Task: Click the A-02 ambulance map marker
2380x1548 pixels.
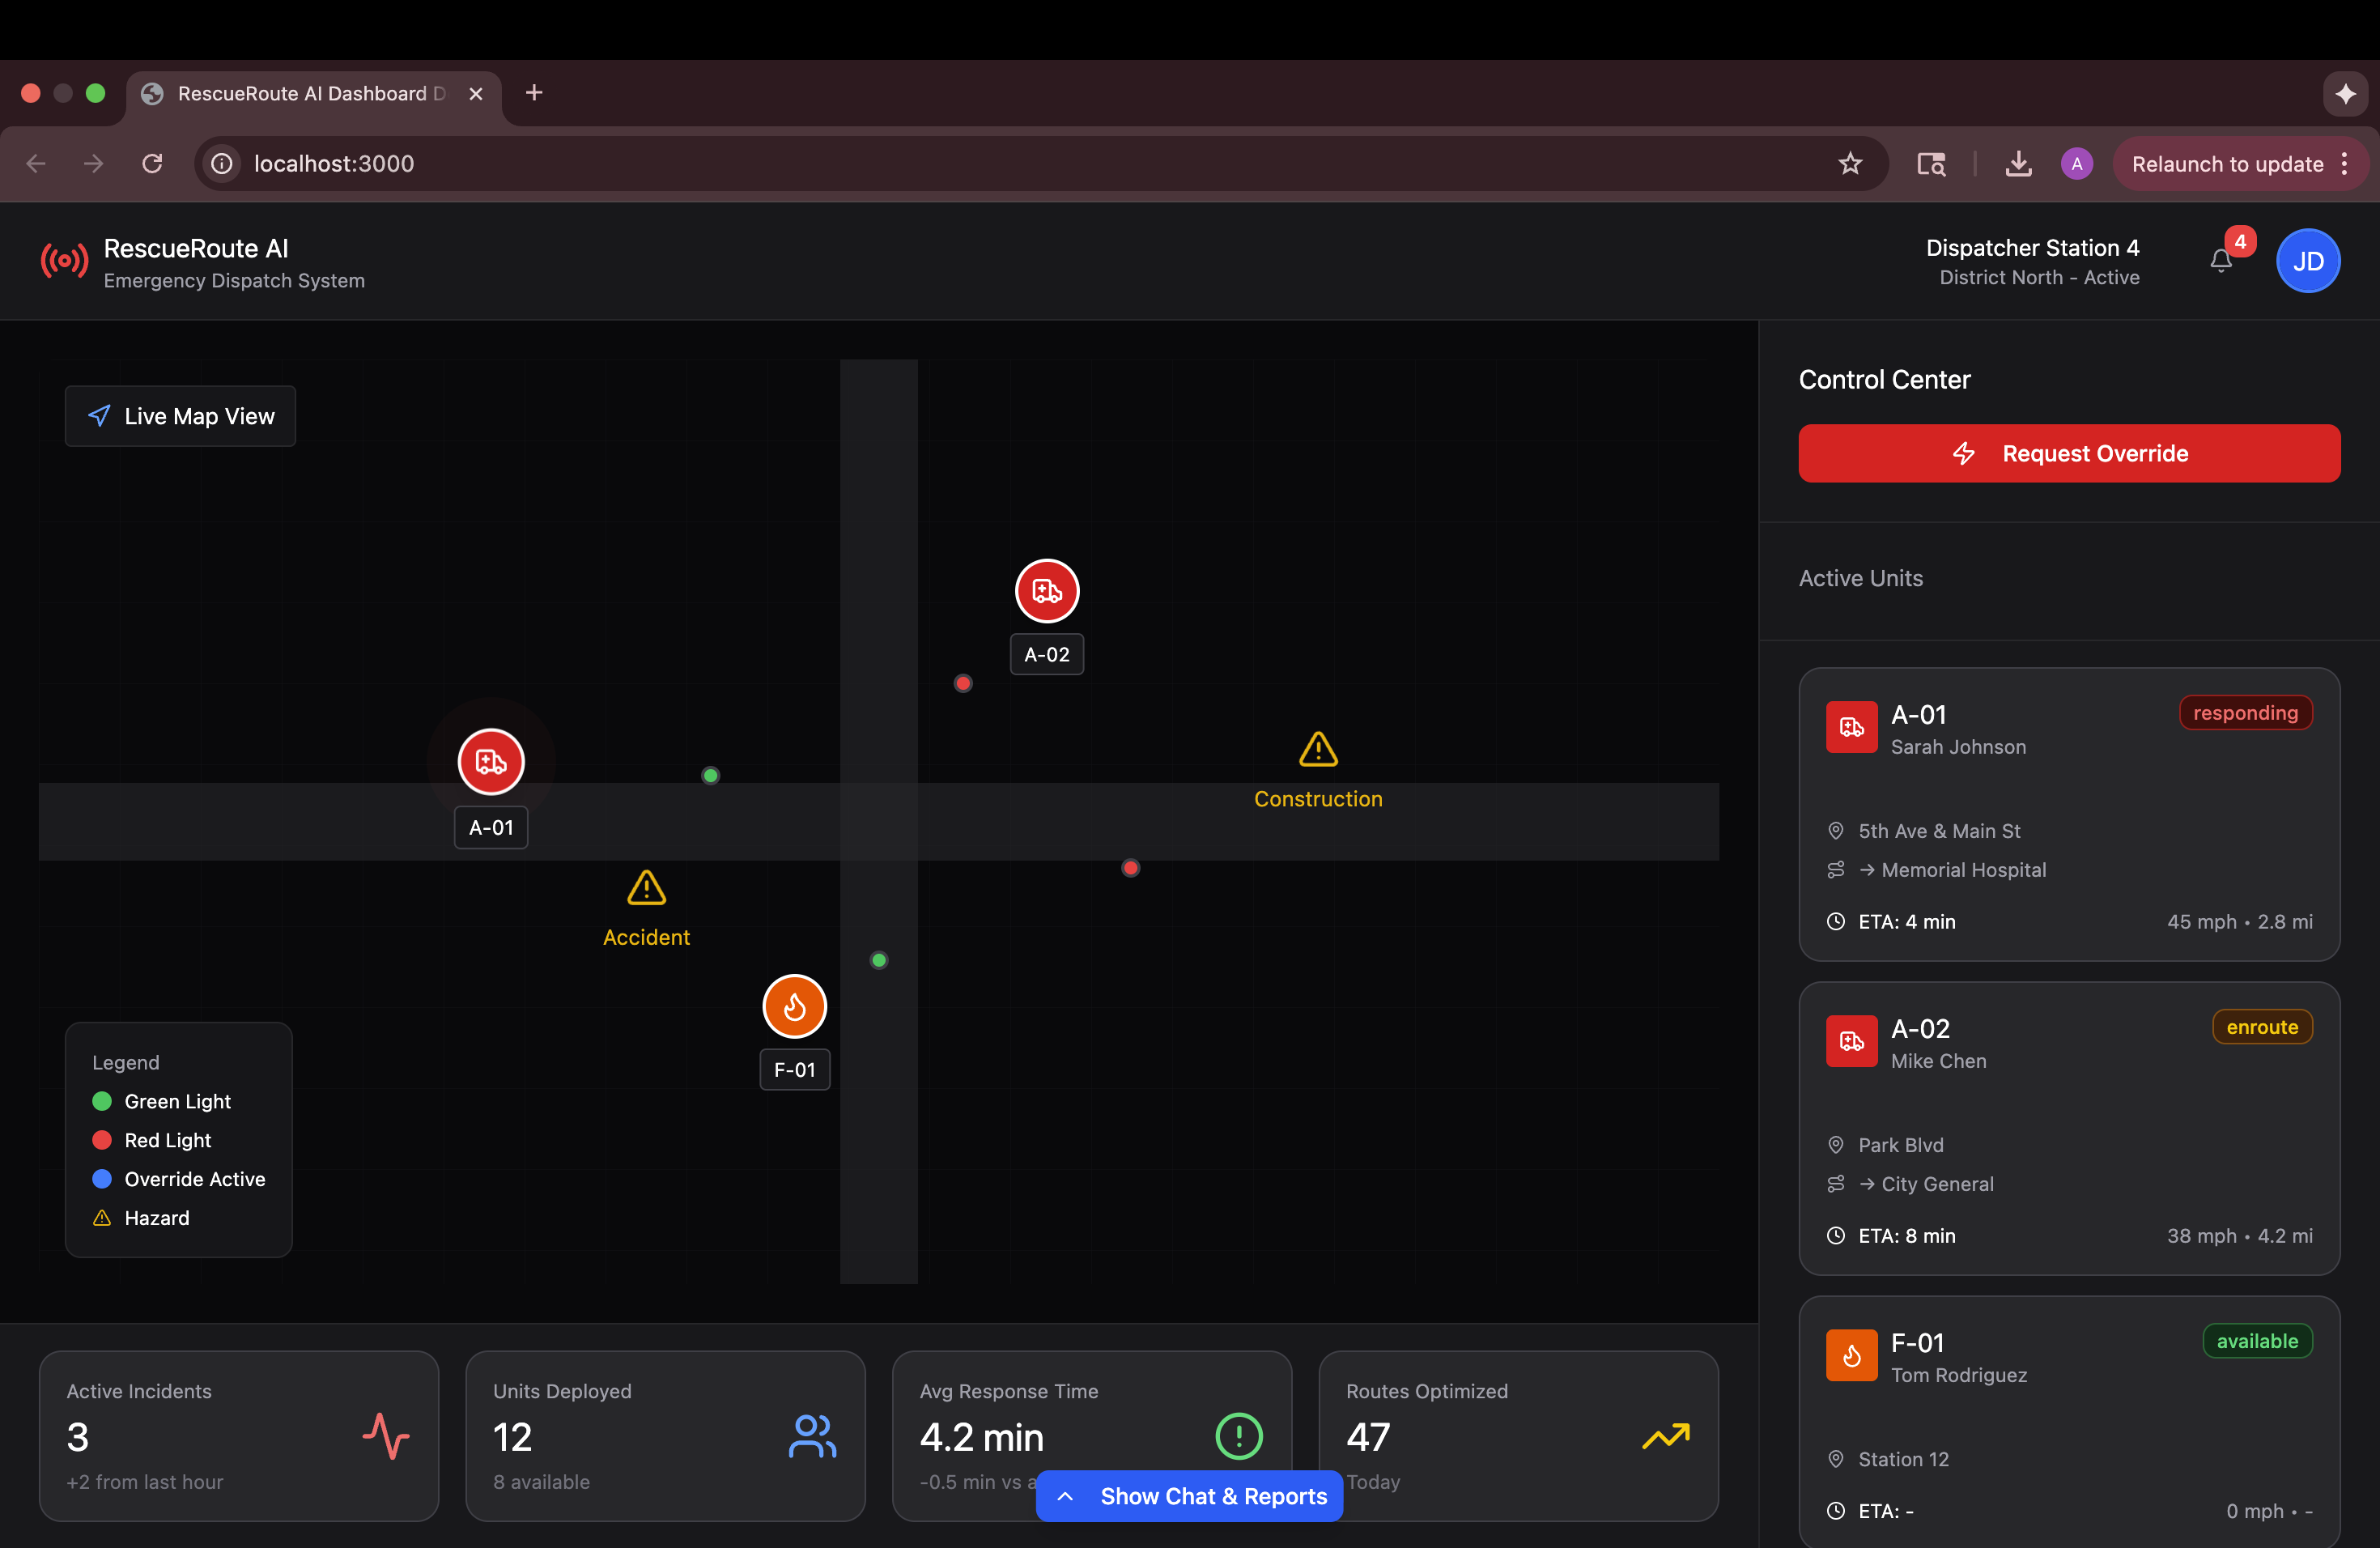Action: [x=1046, y=591]
